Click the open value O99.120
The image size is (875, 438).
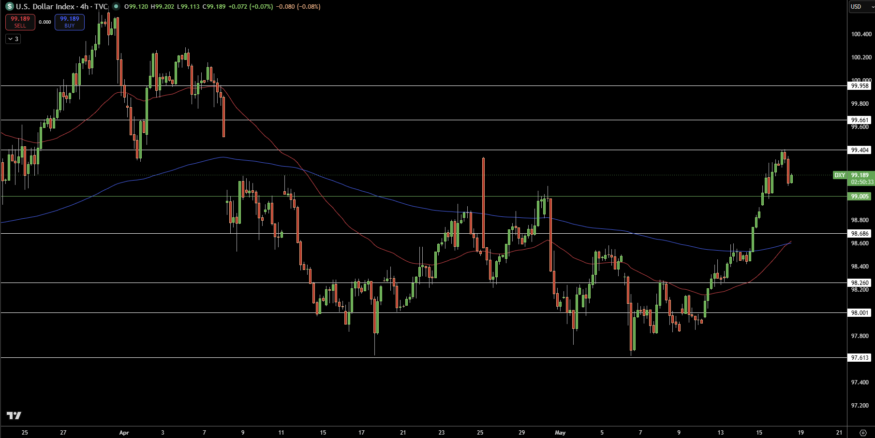[x=136, y=7]
